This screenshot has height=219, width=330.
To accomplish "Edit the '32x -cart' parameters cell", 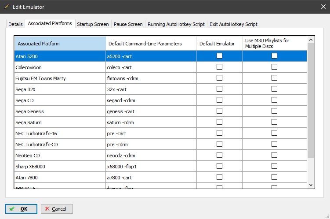I will 151,89.
